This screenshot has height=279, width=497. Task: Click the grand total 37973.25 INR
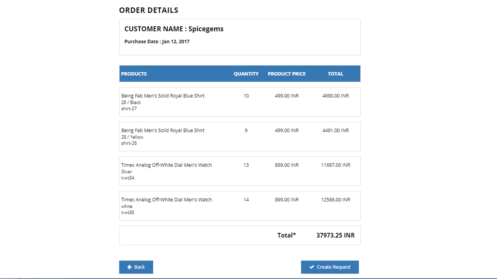click(335, 235)
